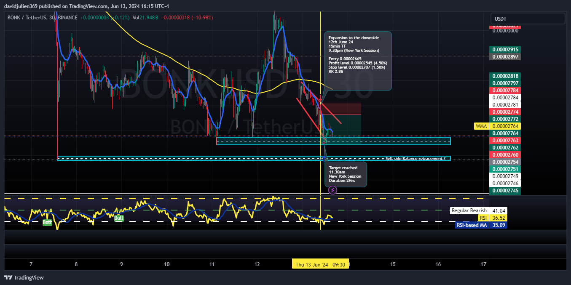Click the green Bull divergence label under 7

coord(47,222)
